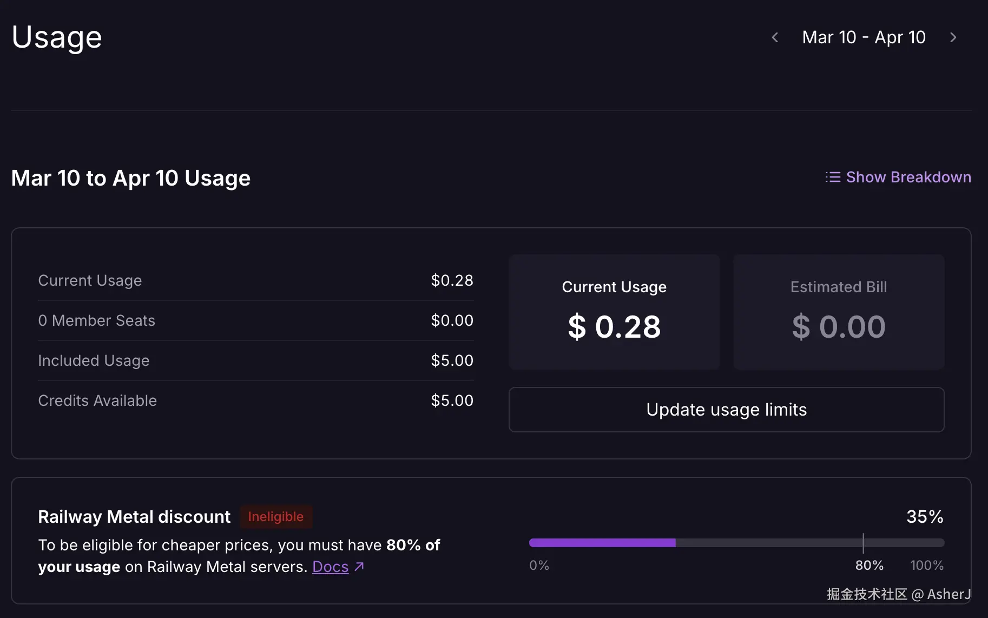Select the Estimated Bill summary card
Screen dimensions: 988x618
839,312
